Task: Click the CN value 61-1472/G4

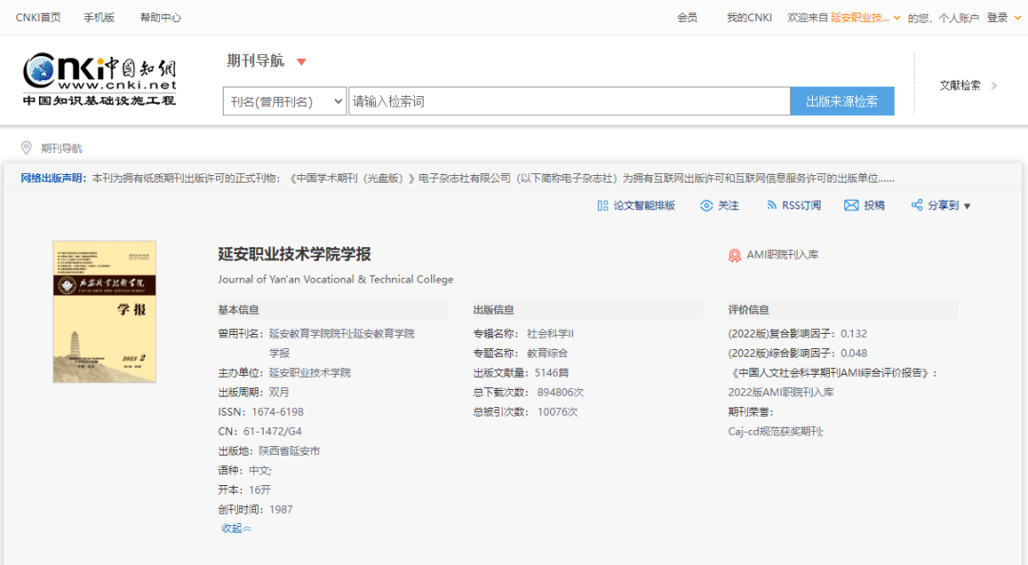Action: 272,432
